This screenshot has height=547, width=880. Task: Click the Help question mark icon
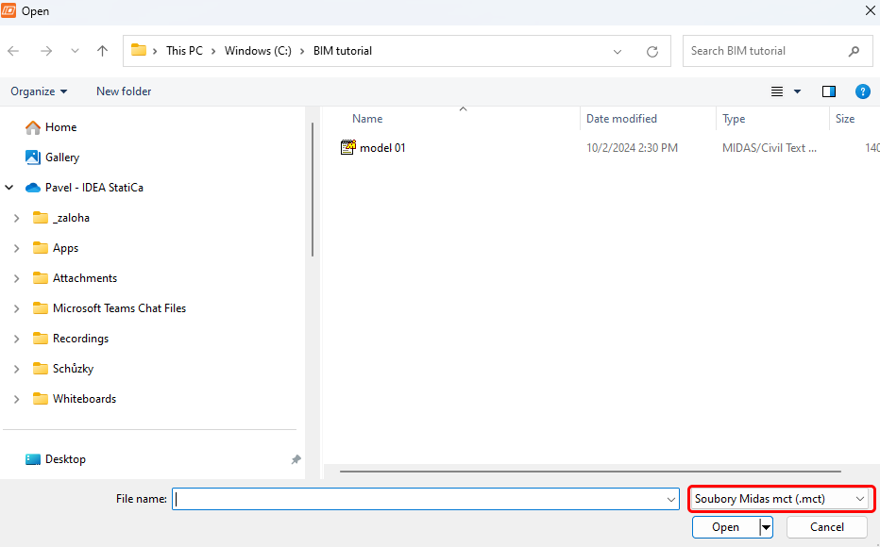click(x=862, y=91)
